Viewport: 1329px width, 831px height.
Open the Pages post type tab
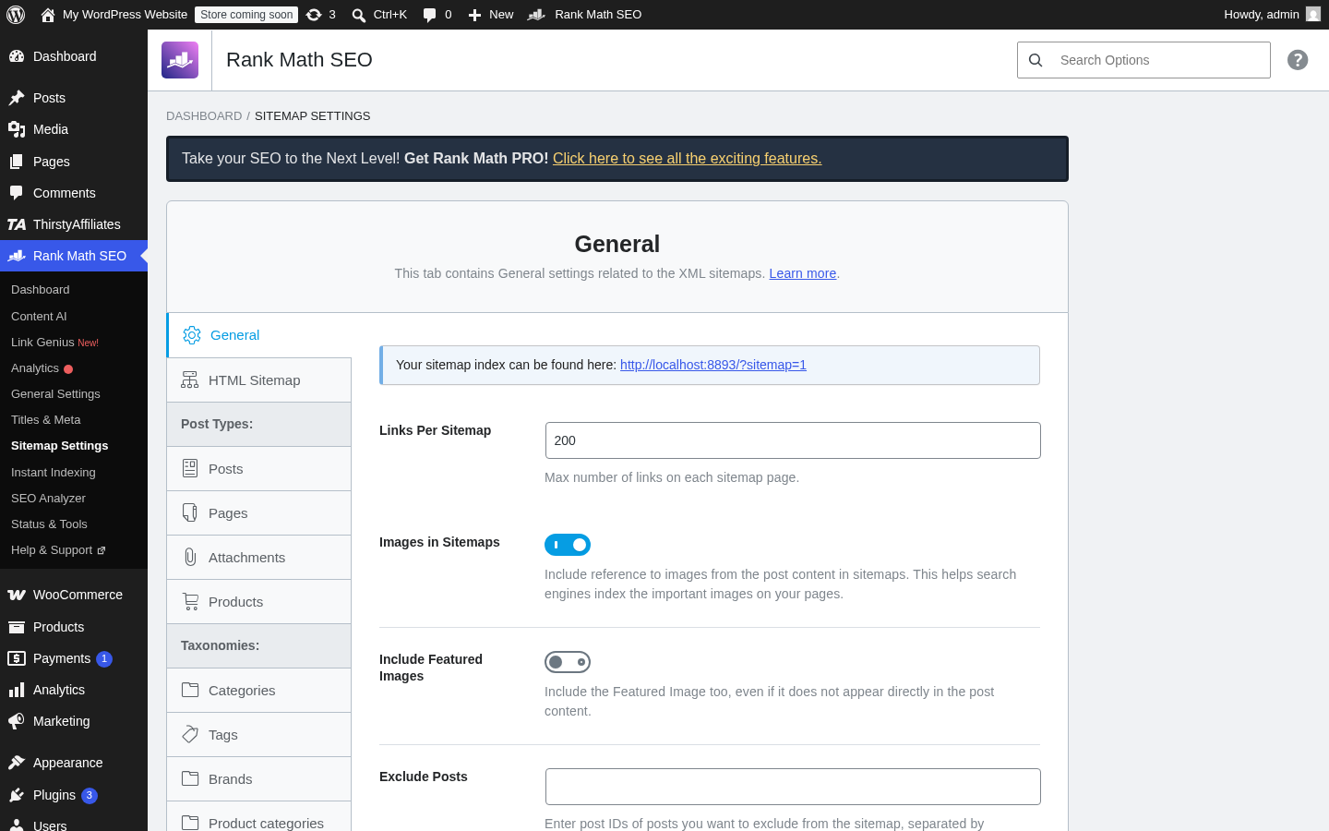259,512
